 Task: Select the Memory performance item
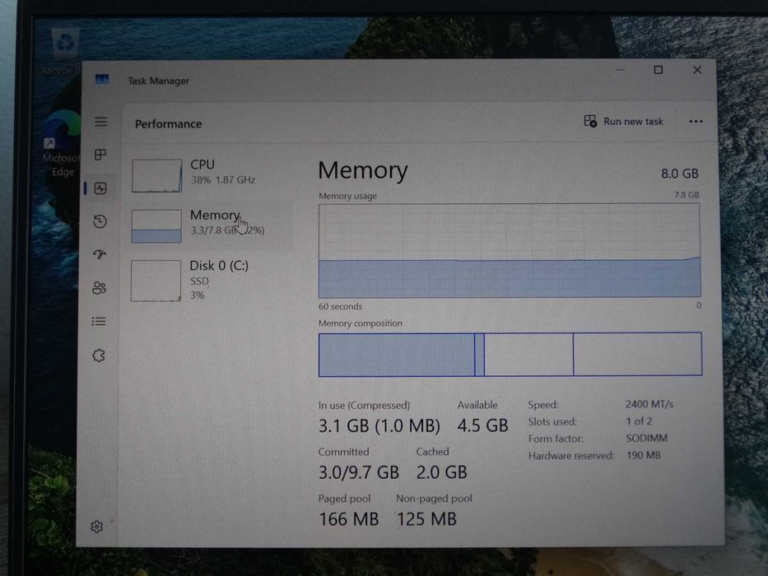[x=208, y=225]
